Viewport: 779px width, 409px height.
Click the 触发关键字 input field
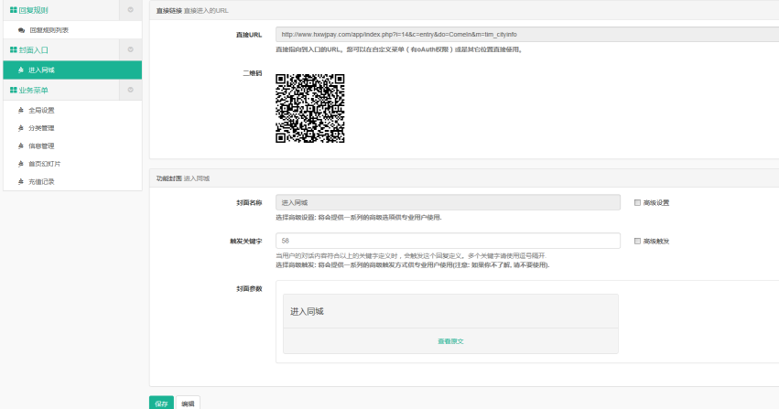(449, 241)
